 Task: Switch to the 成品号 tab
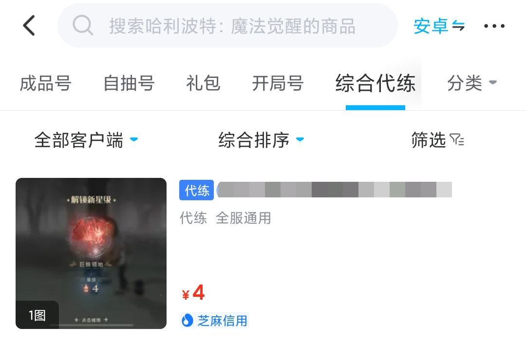(45, 83)
